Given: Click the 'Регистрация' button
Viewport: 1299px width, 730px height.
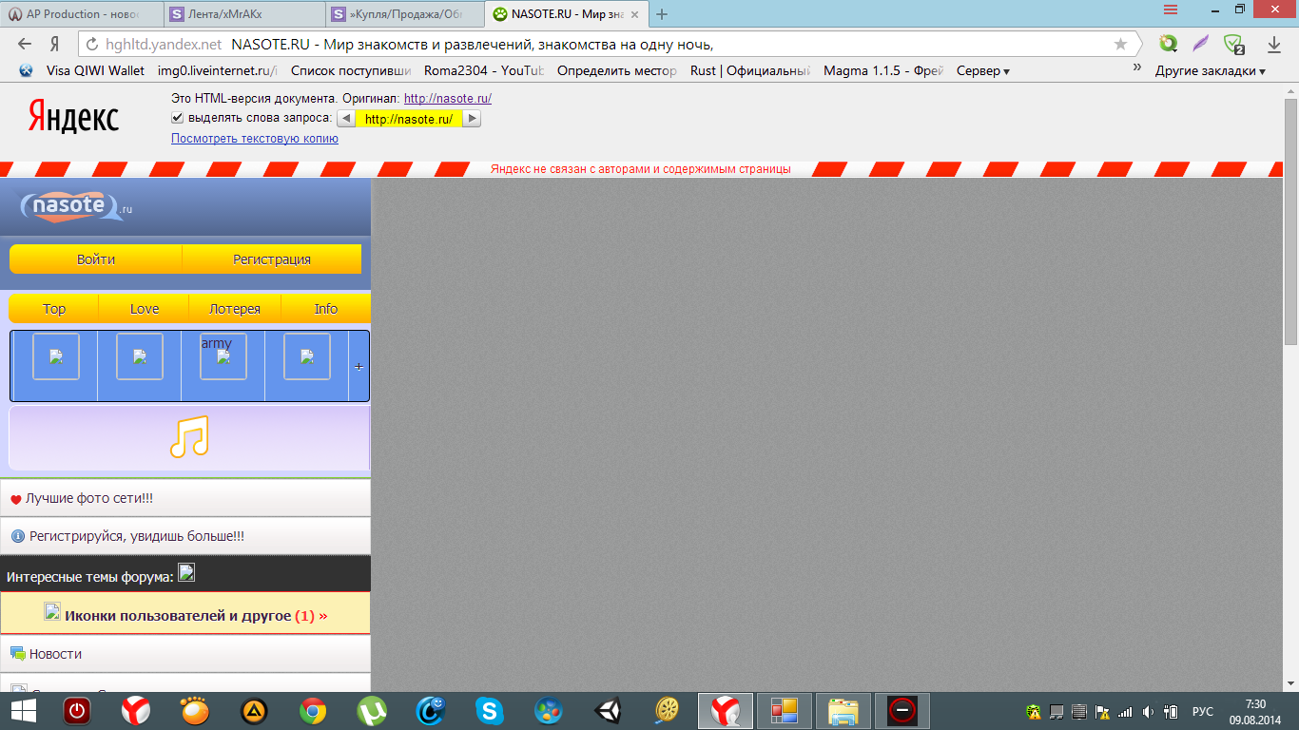Looking at the screenshot, I should (272, 259).
